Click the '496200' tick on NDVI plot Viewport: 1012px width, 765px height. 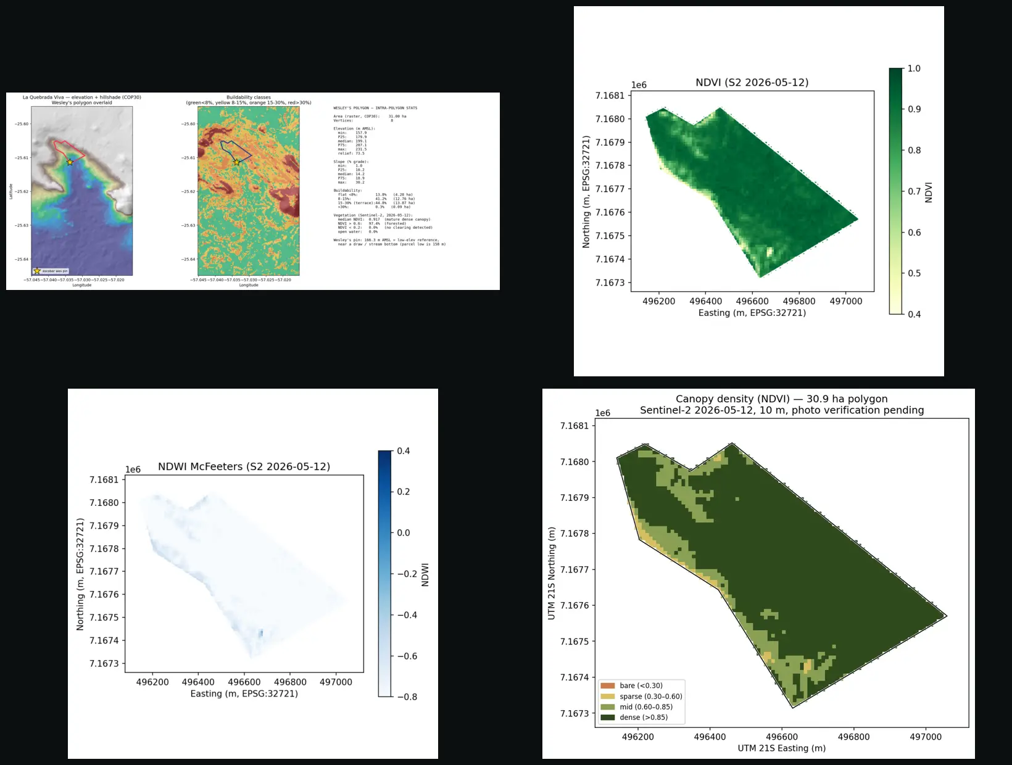(x=659, y=301)
